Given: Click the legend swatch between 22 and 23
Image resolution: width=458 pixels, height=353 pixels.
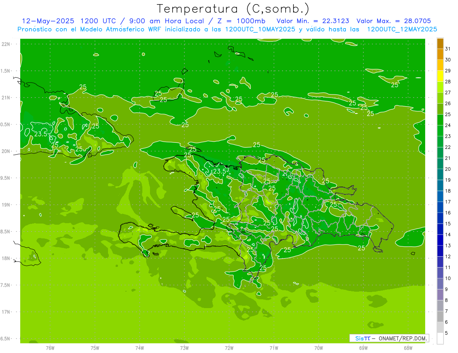Looking at the screenshot, I should click(x=440, y=142).
